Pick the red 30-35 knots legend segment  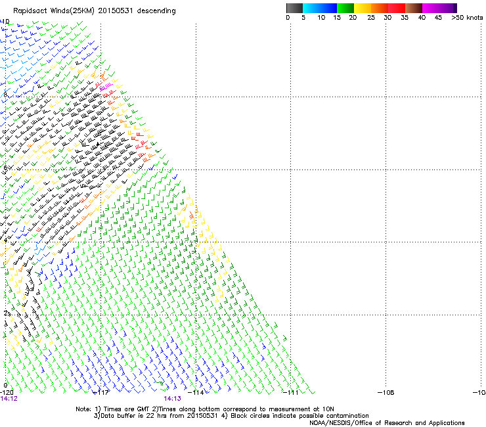[x=397, y=8]
